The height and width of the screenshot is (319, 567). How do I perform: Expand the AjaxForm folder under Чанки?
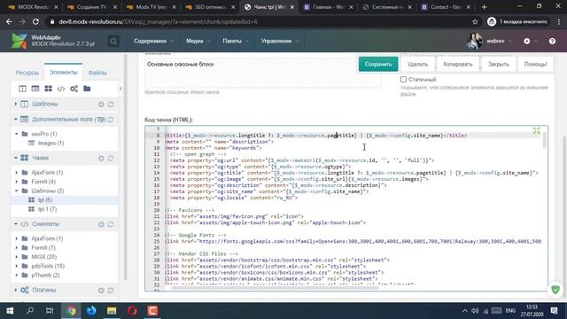click(x=17, y=173)
